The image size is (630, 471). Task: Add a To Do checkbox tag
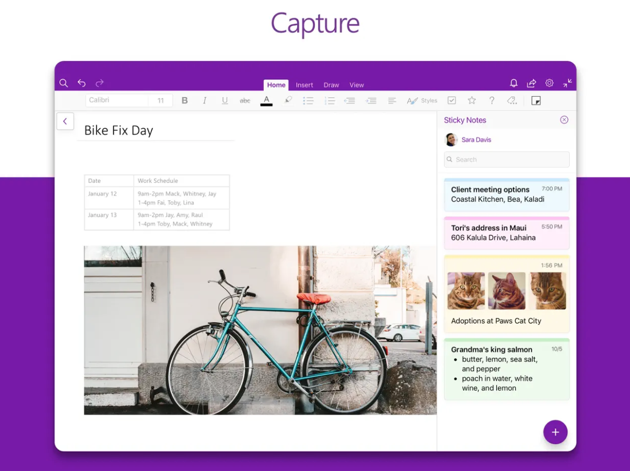(x=452, y=100)
